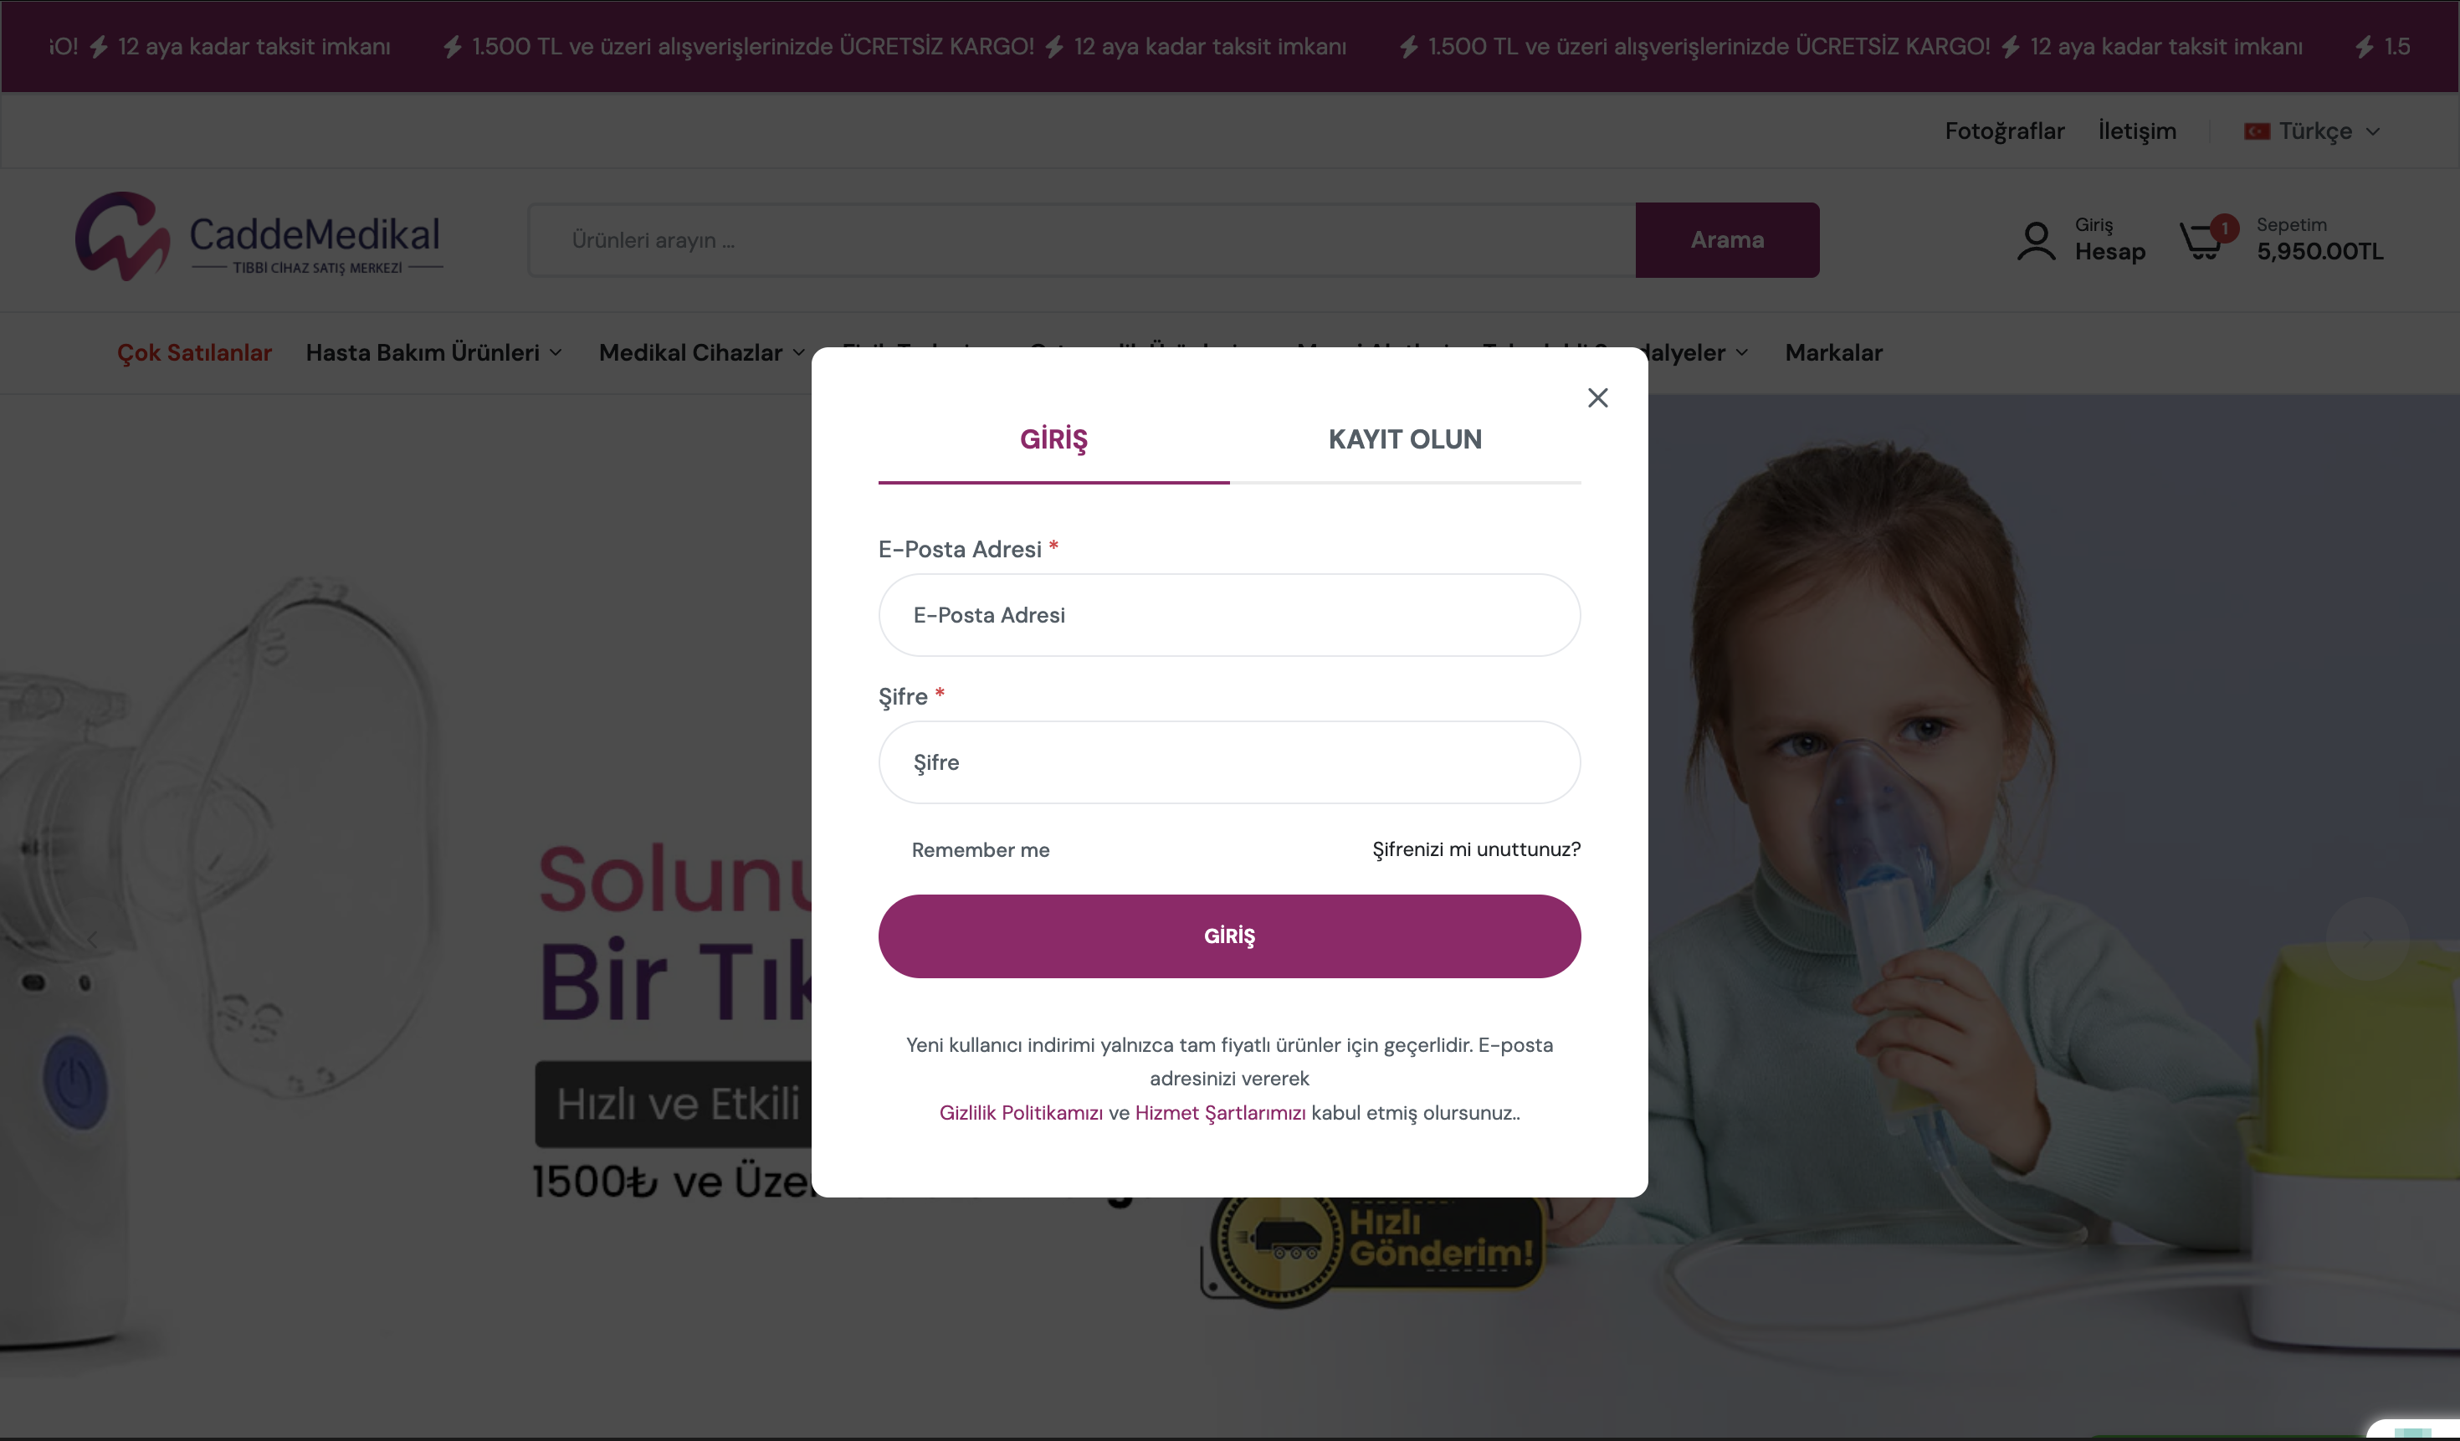
Task: Focus the E-Posta Adresi input field
Action: [x=1229, y=615]
